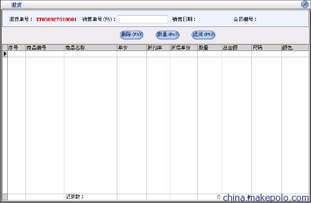311x203 pixels.
Task: Click the 尺码 column header
Action: [267, 48]
